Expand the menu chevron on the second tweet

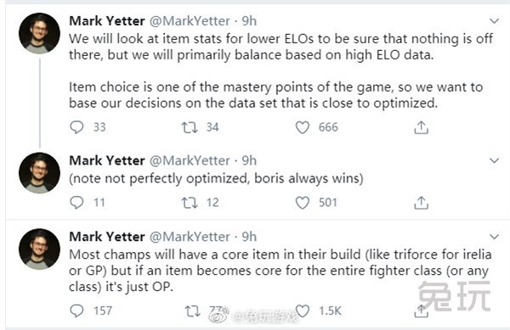point(494,160)
